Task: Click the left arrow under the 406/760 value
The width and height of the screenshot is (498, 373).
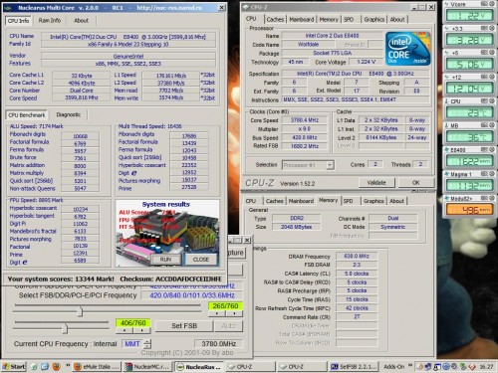Action: [124, 330]
